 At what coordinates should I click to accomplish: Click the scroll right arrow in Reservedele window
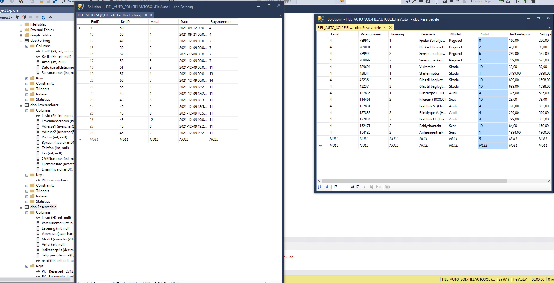549,181
